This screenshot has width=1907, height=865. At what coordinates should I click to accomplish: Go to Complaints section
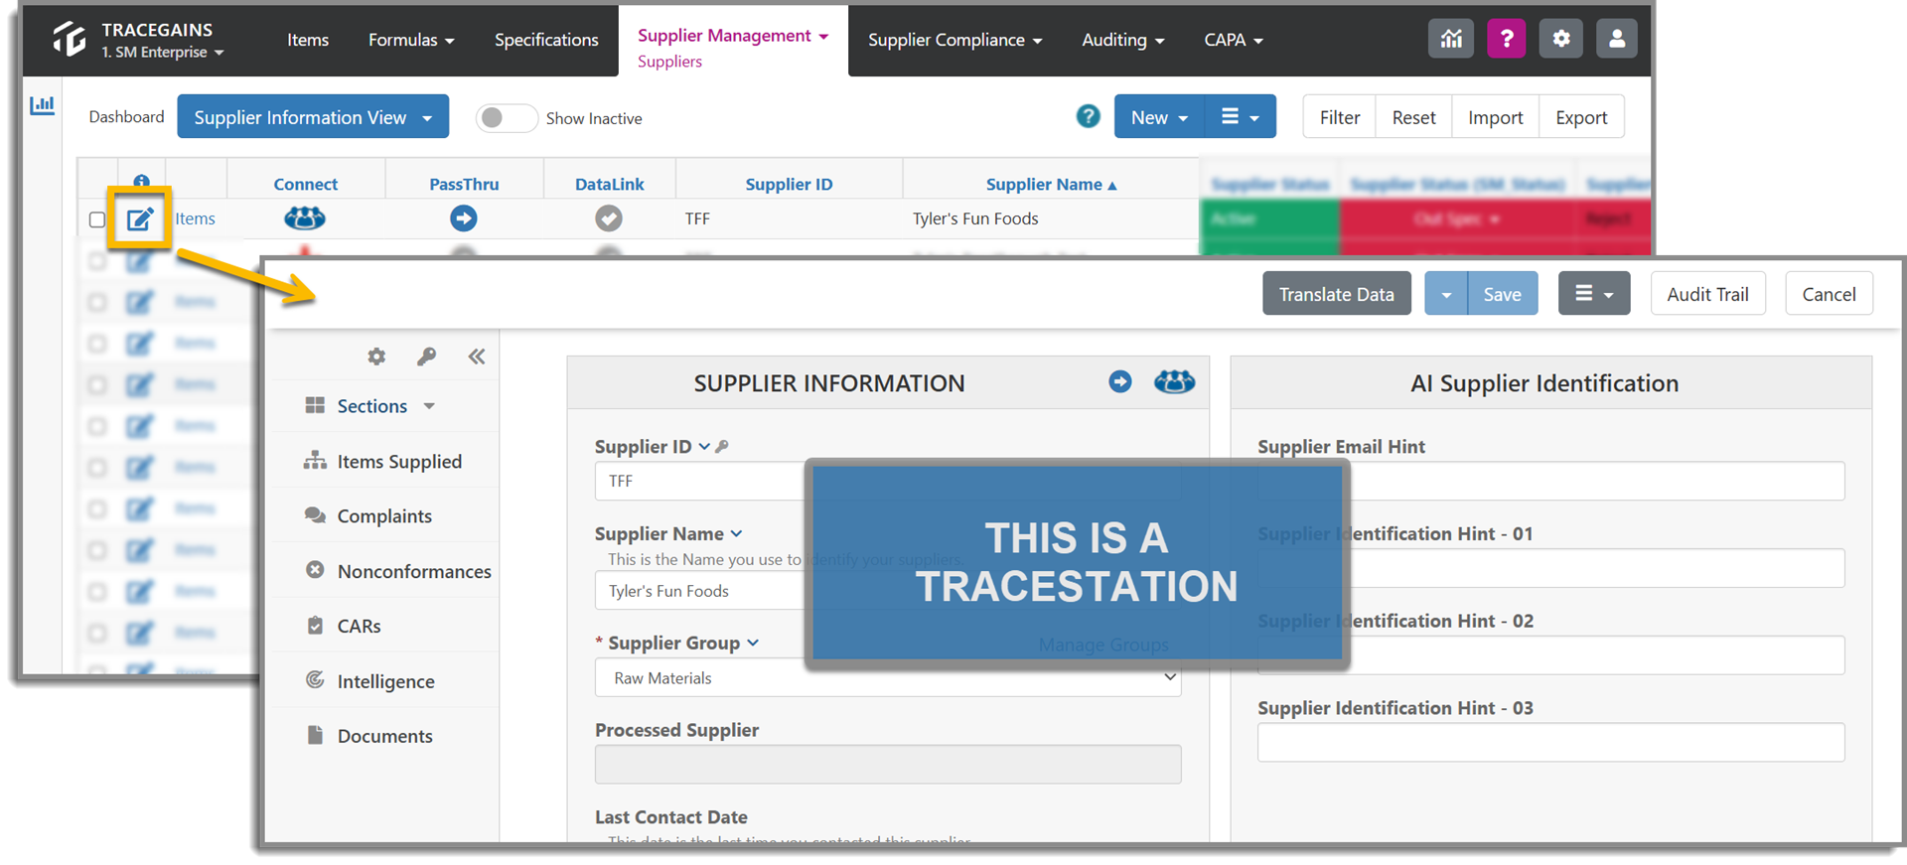tap(368, 515)
